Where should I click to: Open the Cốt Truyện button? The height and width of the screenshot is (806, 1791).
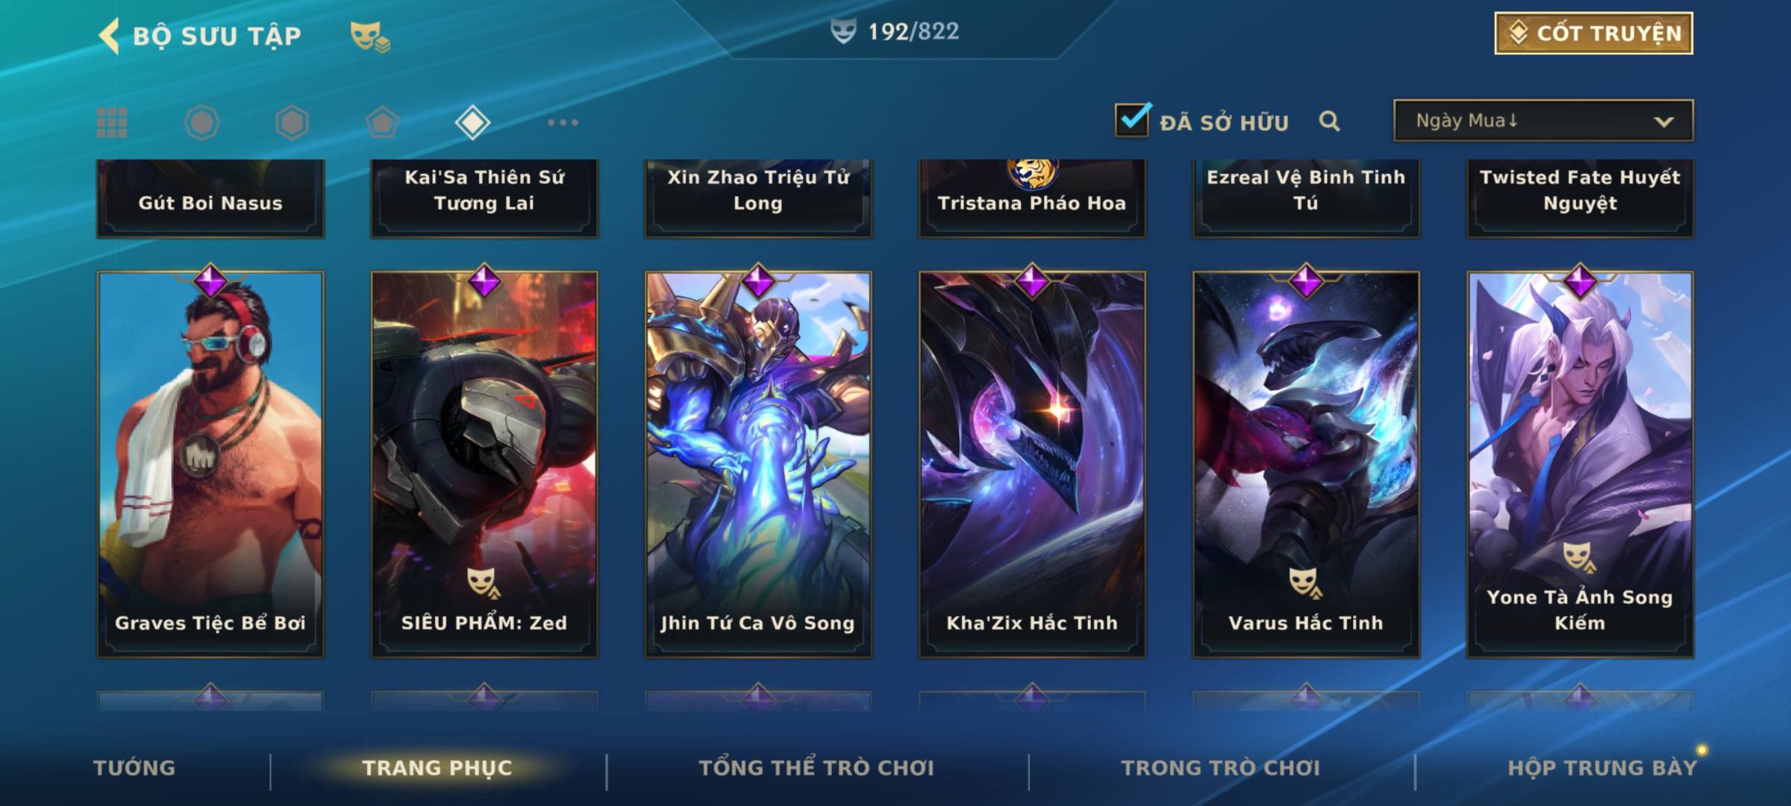coord(1593,33)
